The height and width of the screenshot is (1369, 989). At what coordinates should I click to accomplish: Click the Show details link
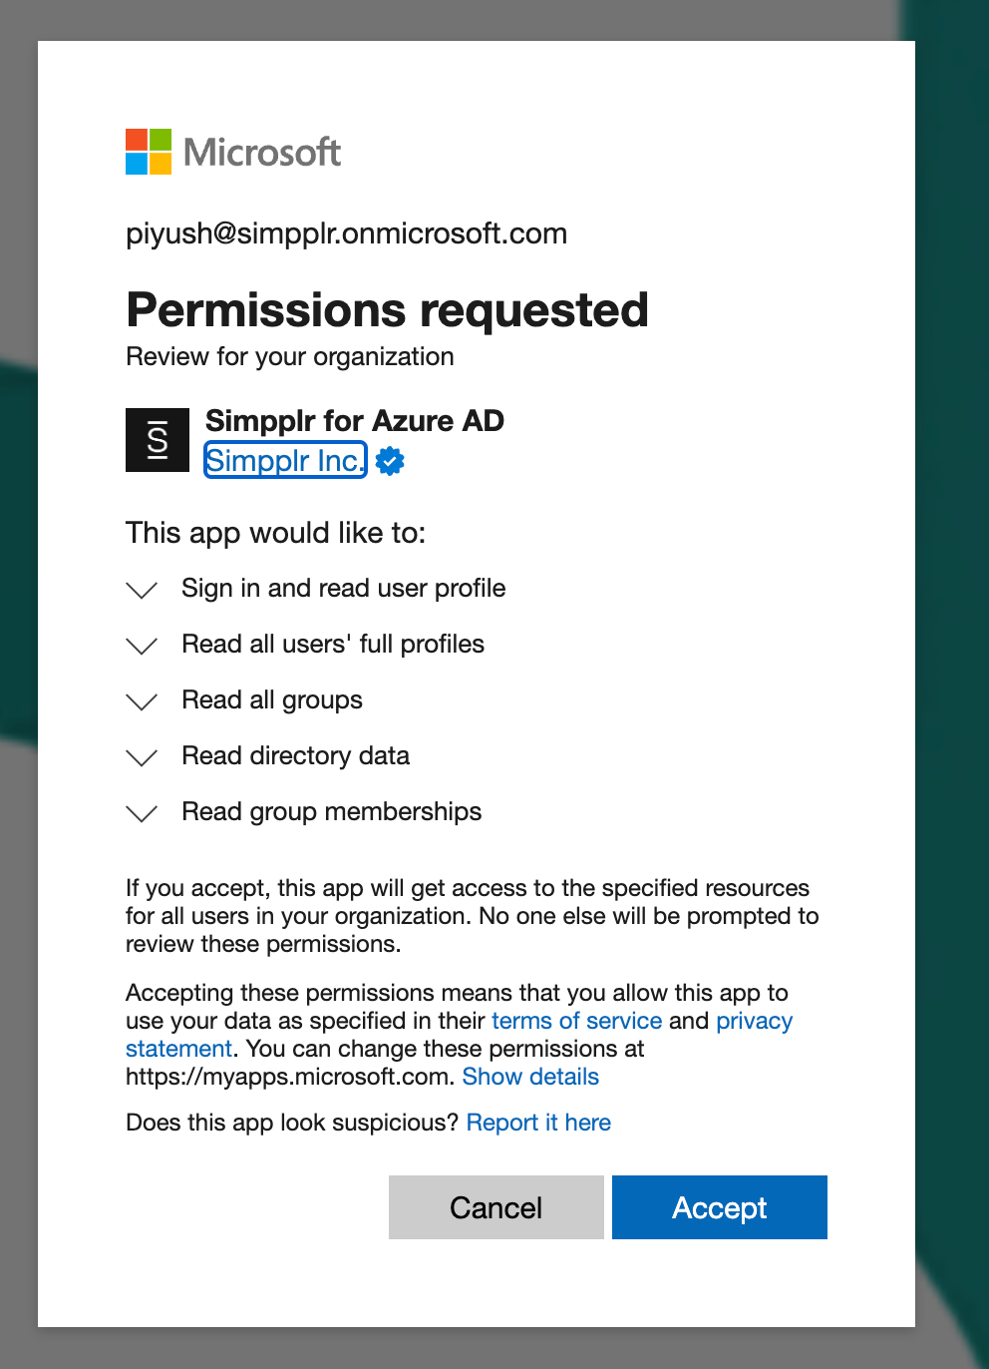530,1077
